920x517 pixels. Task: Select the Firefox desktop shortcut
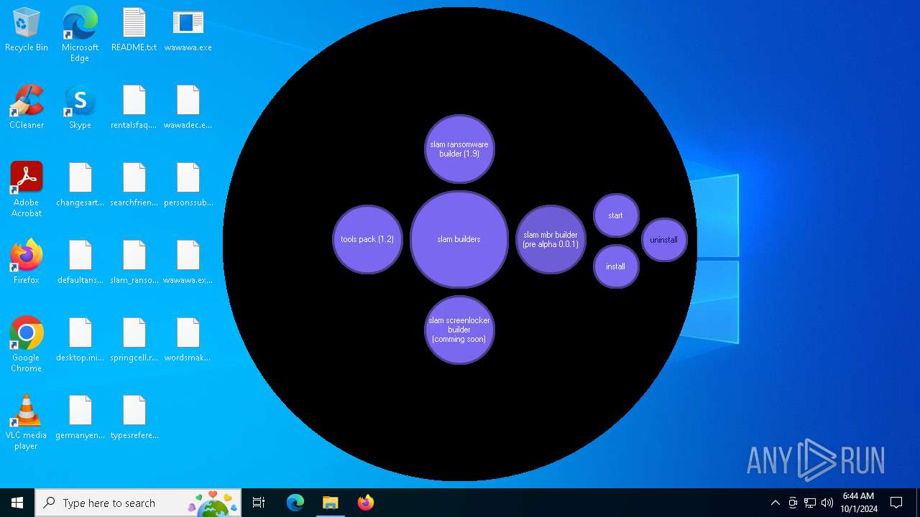point(27,263)
